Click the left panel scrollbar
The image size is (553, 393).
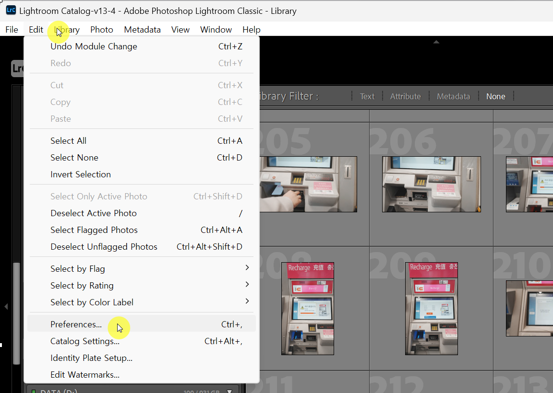coord(16,313)
